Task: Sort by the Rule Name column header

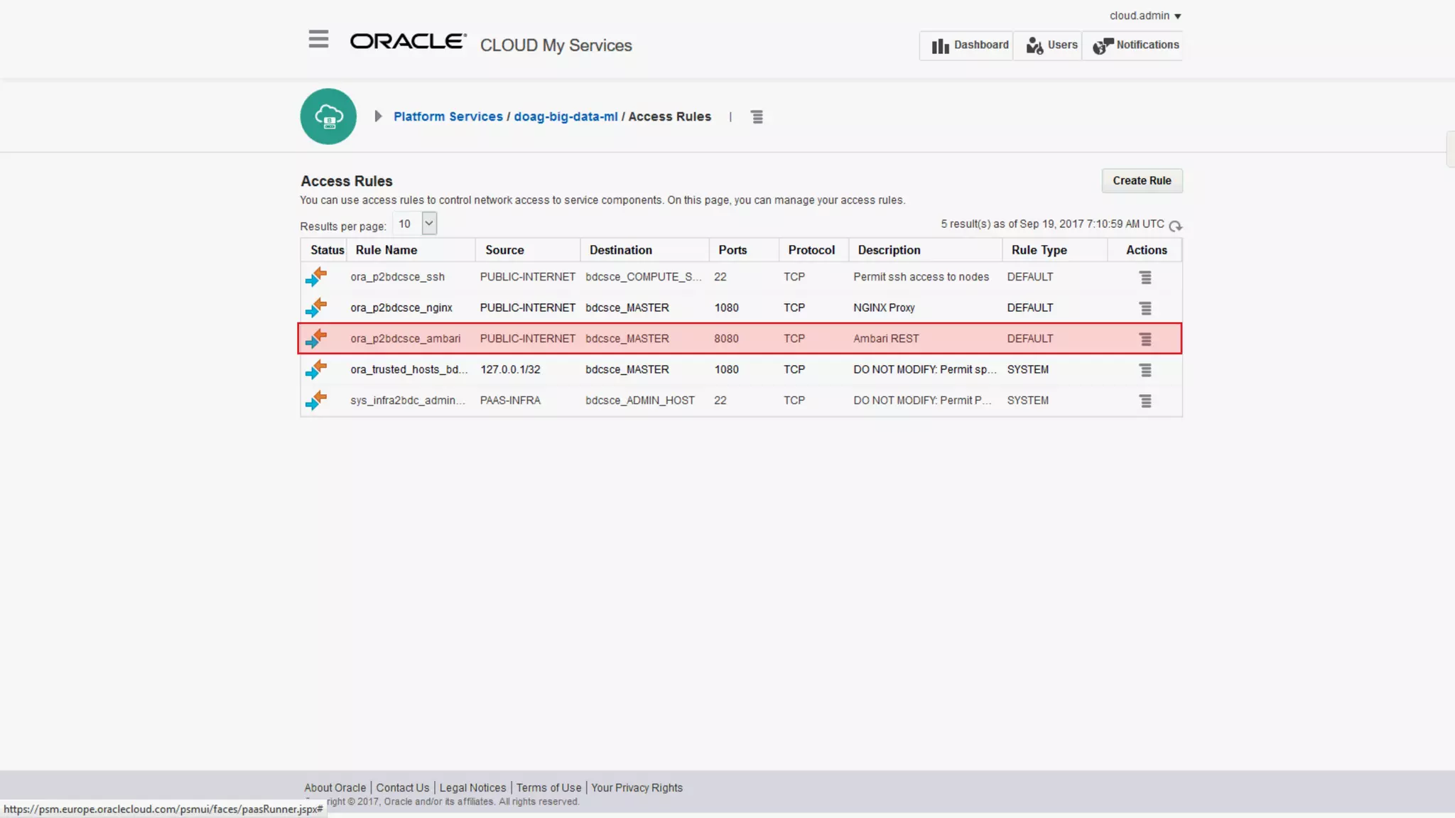Action: pyautogui.click(x=386, y=250)
